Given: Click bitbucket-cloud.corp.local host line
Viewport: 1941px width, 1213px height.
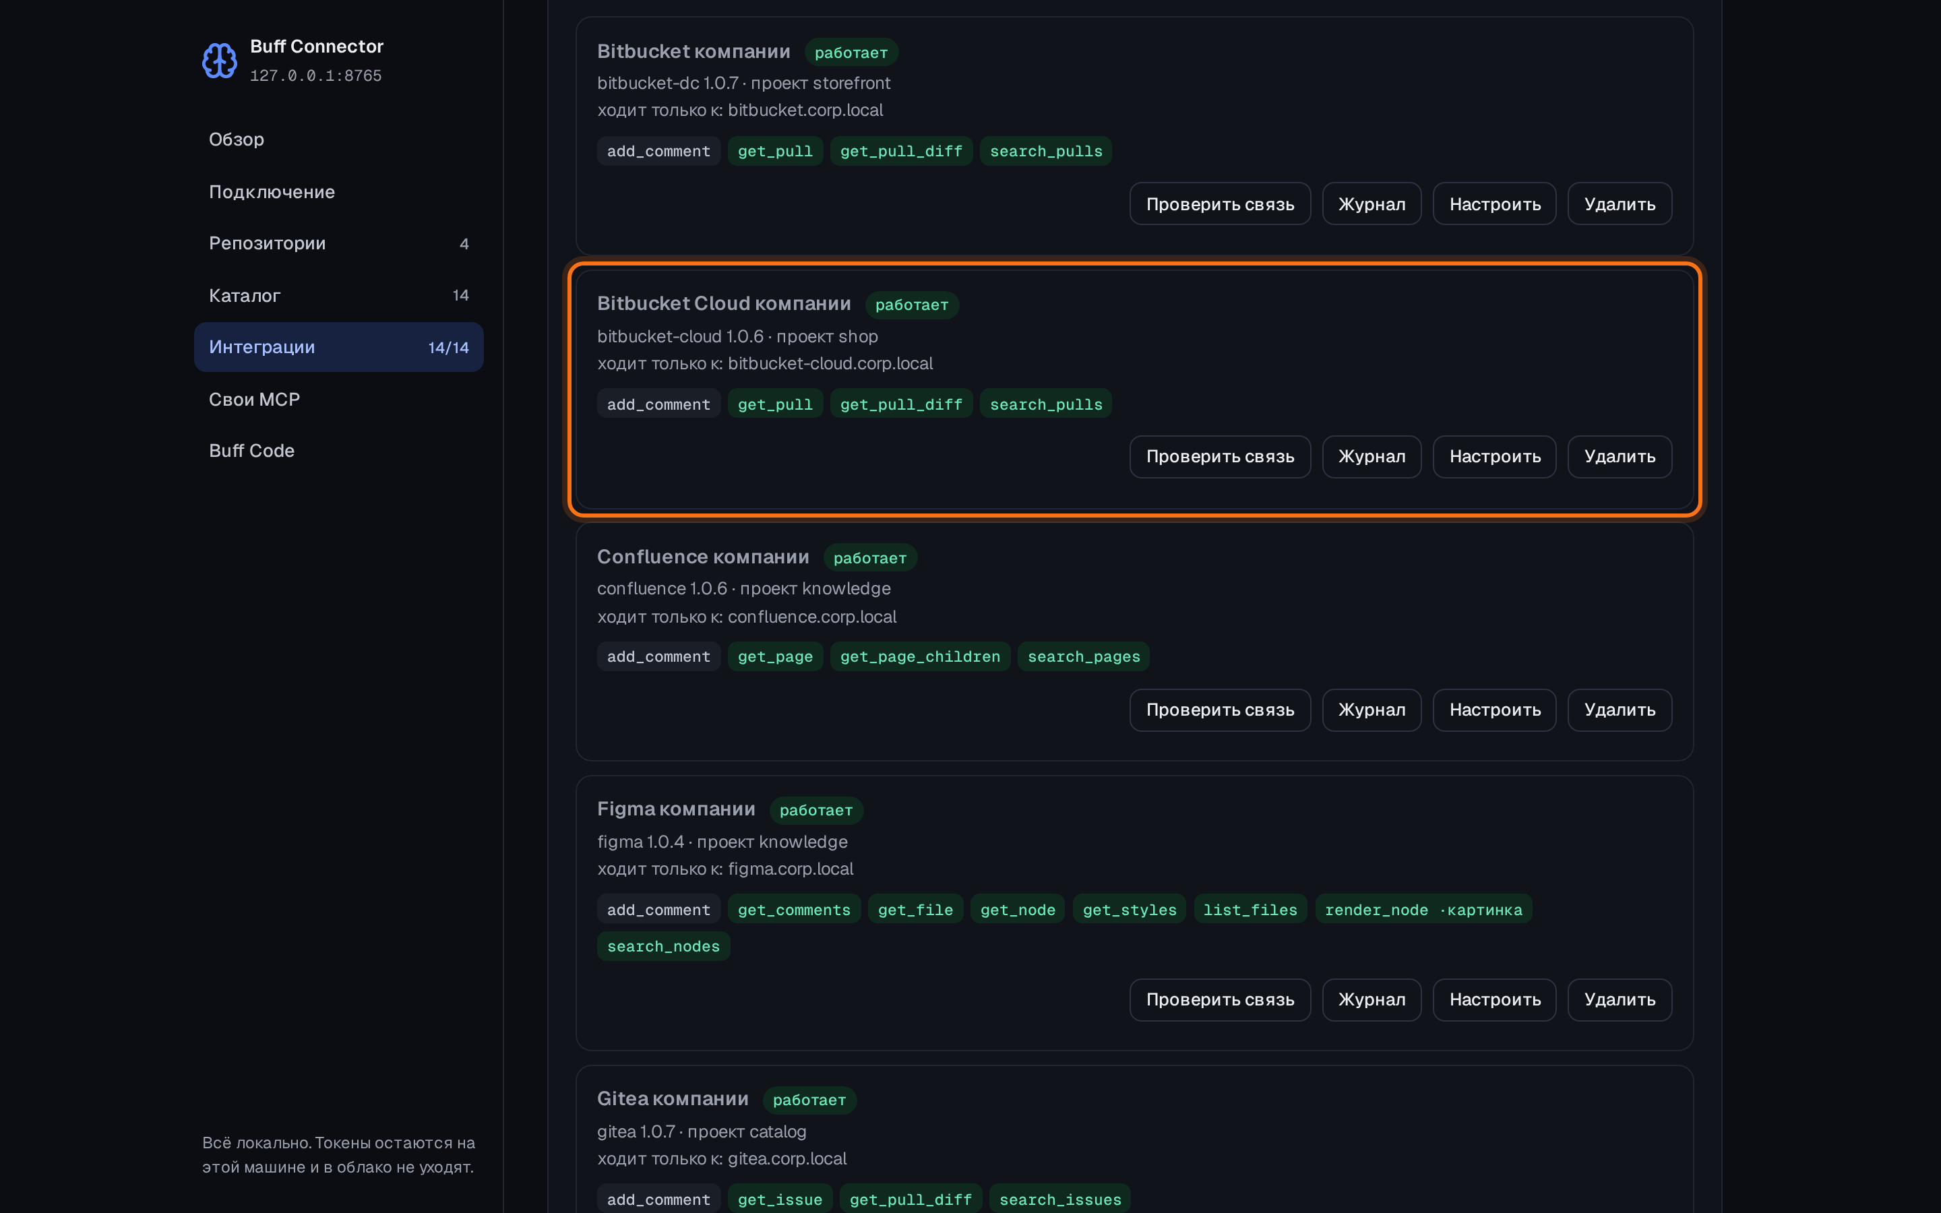Looking at the screenshot, I should pos(765,363).
